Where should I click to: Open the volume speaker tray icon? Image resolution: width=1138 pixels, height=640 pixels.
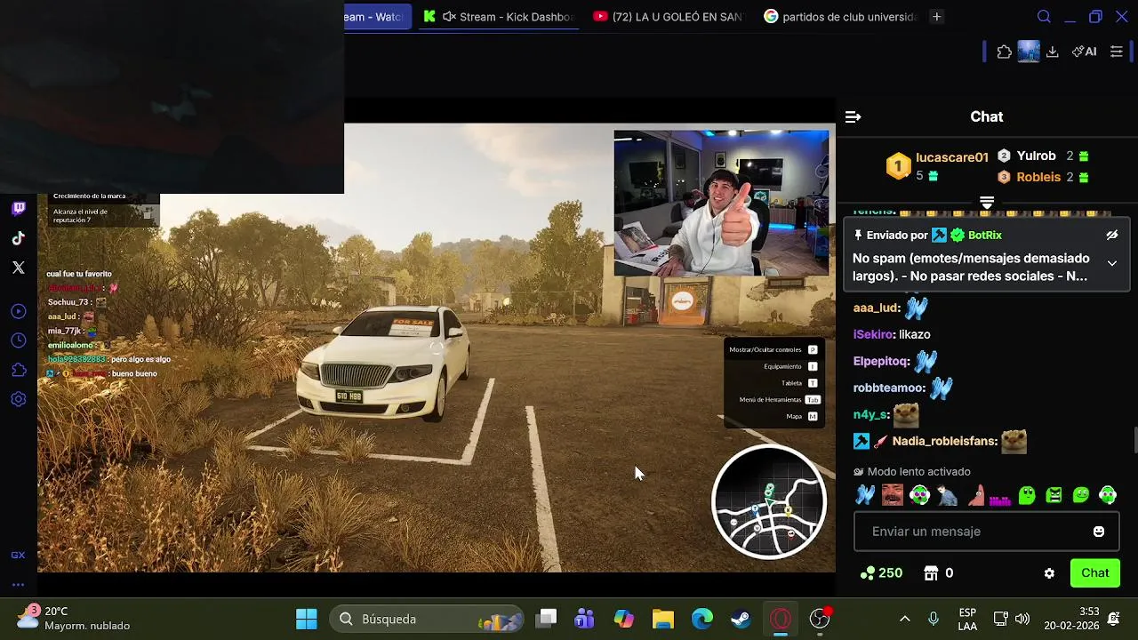click(x=1022, y=619)
